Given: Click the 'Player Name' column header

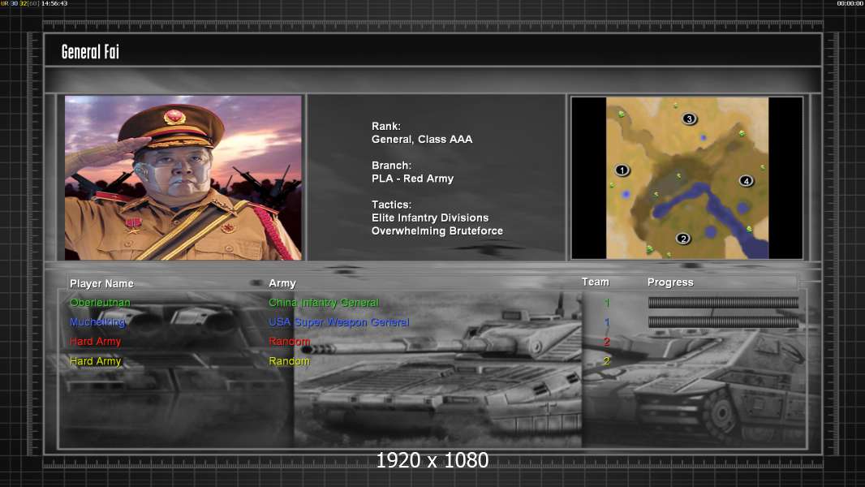Looking at the screenshot, I should [x=101, y=283].
